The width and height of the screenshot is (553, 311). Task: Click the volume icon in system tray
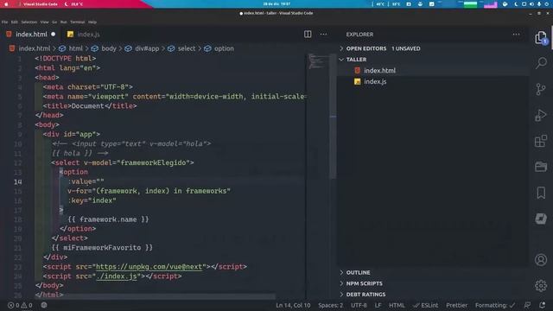tap(531, 4)
